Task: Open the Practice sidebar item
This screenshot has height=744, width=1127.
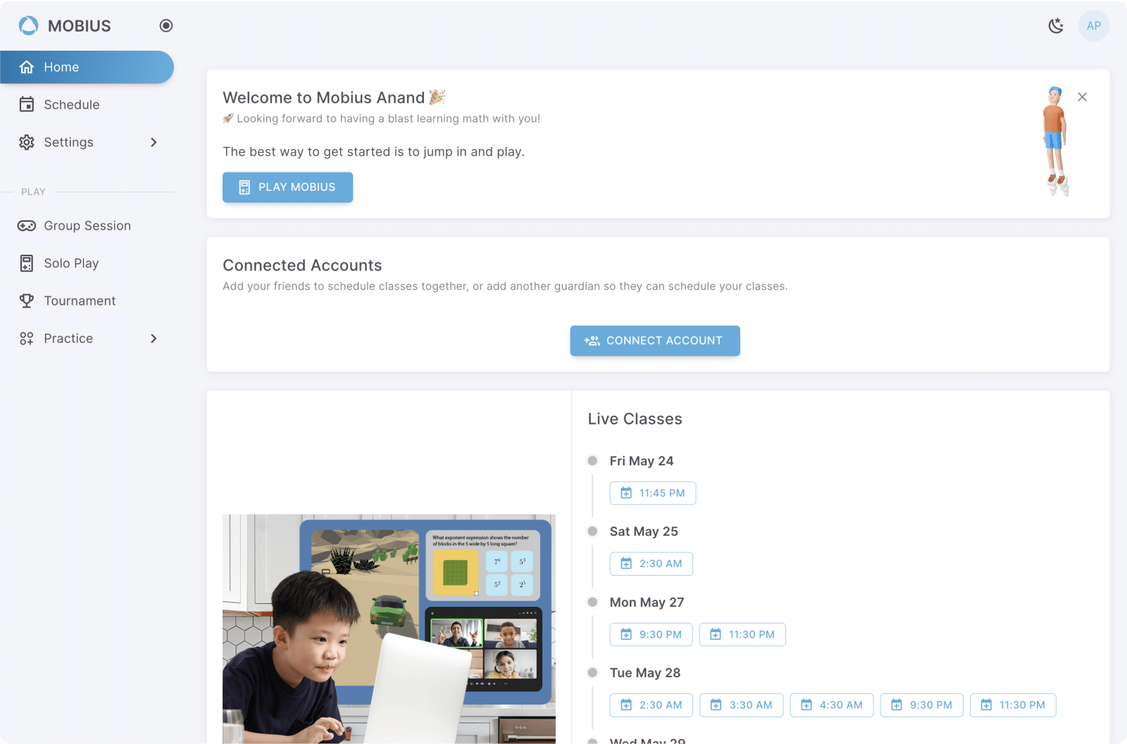Action: (x=87, y=339)
